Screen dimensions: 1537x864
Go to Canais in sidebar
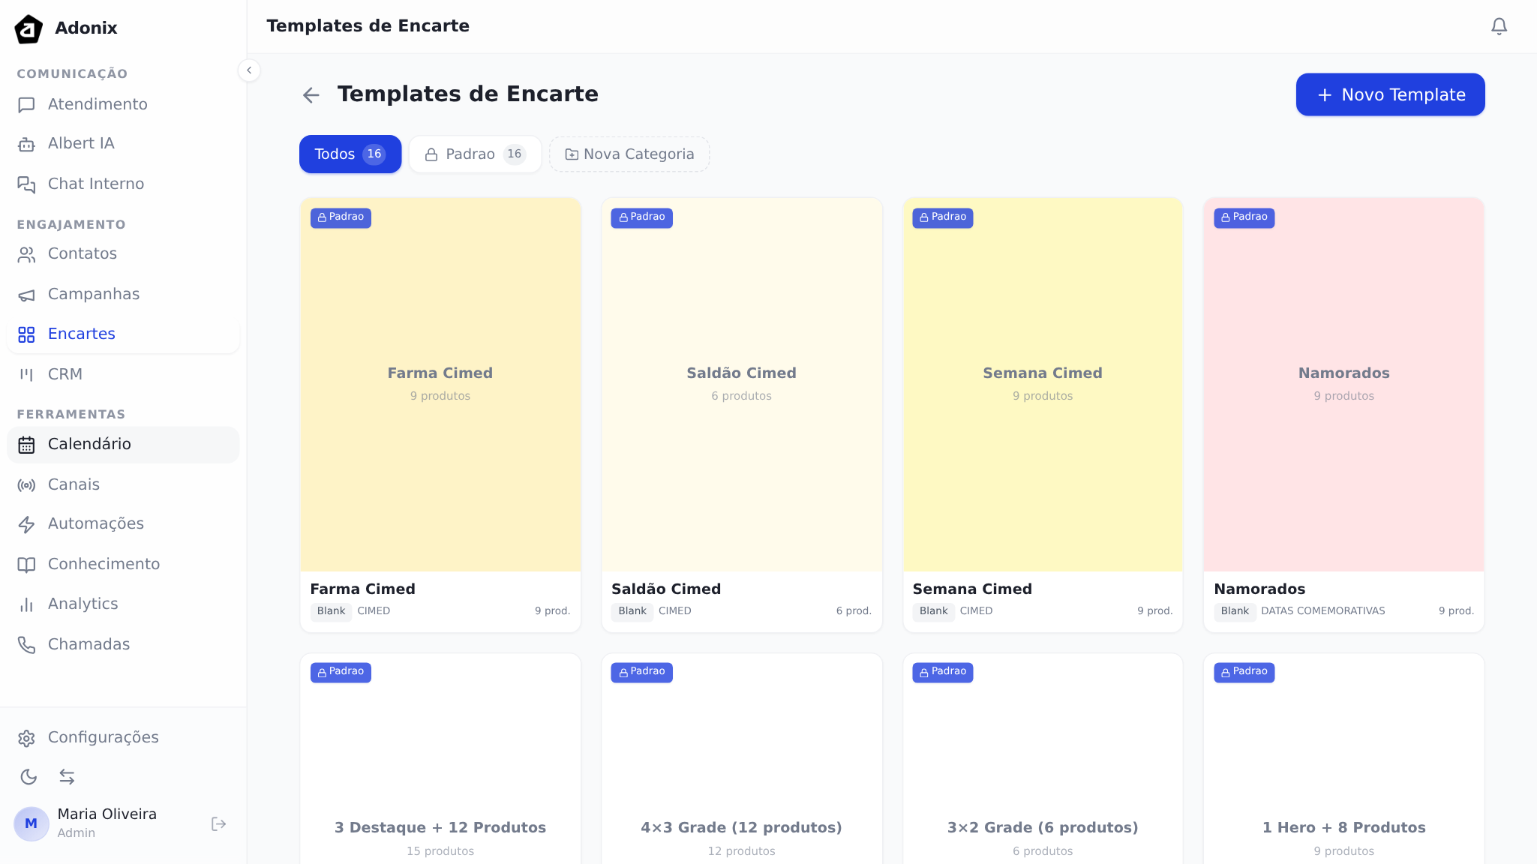point(74,484)
